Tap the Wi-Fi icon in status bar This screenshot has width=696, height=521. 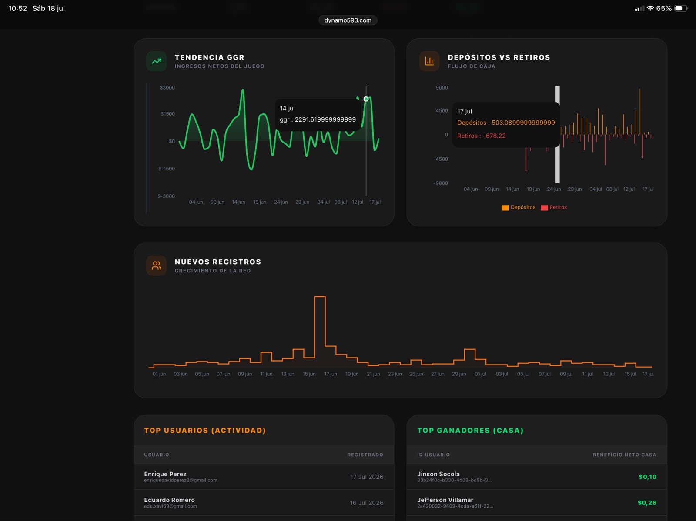(650, 8)
